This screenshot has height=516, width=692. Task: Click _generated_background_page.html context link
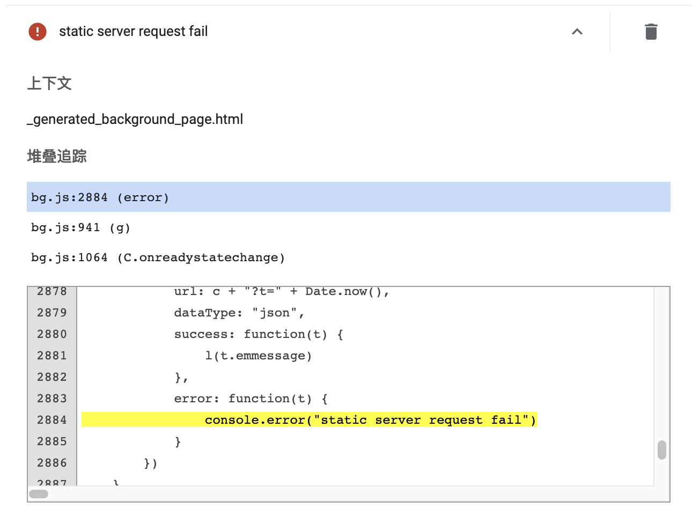point(135,119)
